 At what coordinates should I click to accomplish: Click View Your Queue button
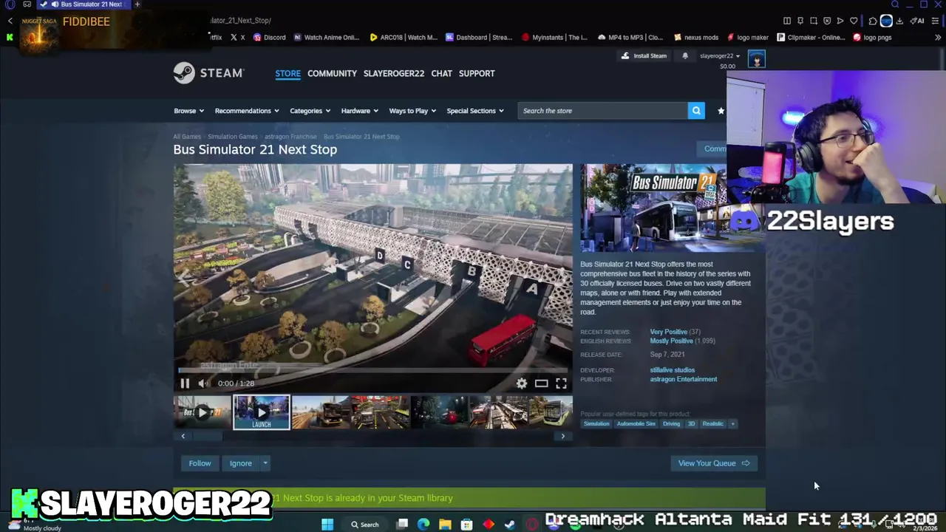pyautogui.click(x=714, y=463)
